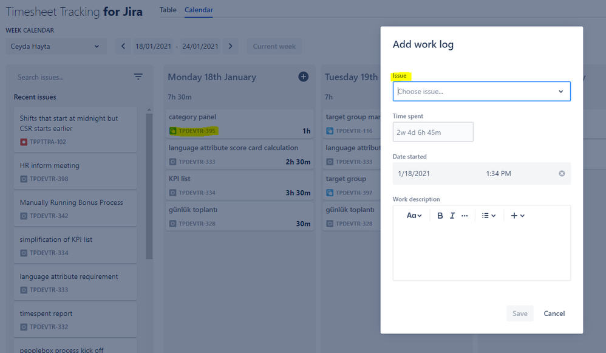Image resolution: width=606 pixels, height=353 pixels.
Task: Open more formatting options ellipsis
Action: point(465,215)
